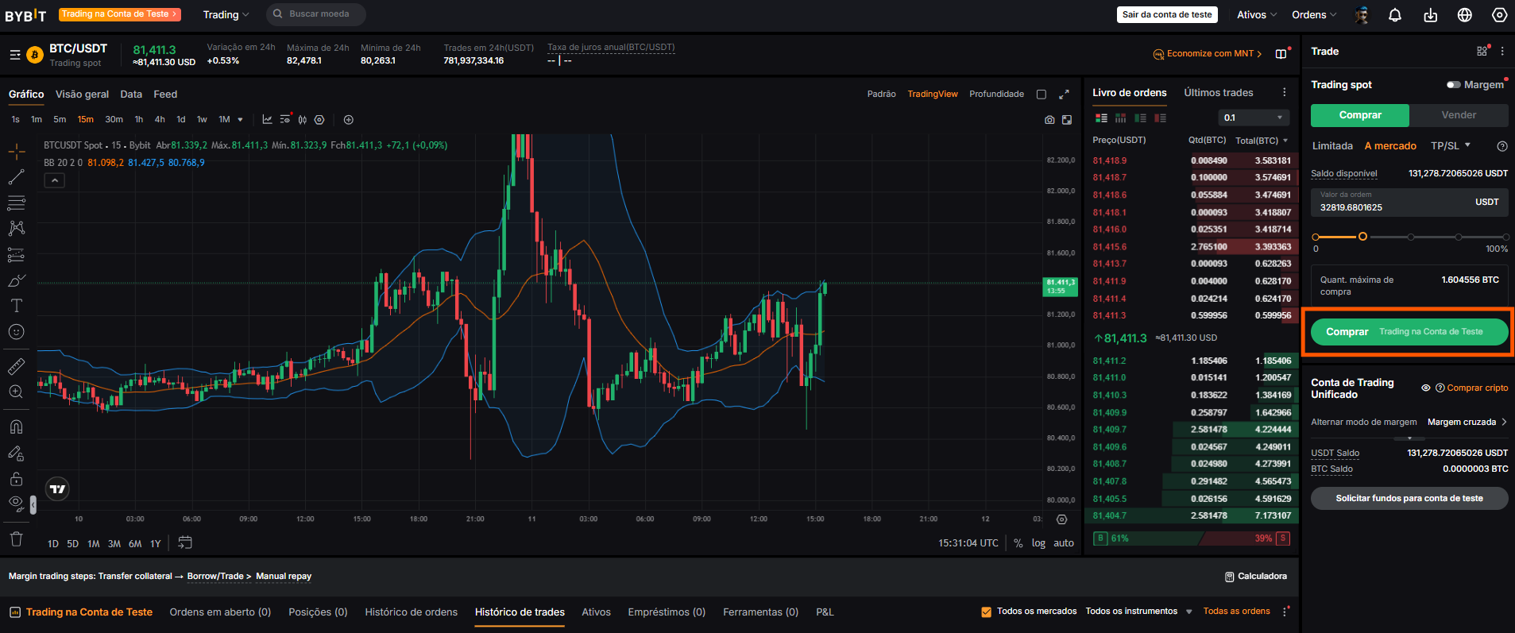Screen dimensions: 1515x633
Task: Click Comprar order submit button
Action: 1409,332
